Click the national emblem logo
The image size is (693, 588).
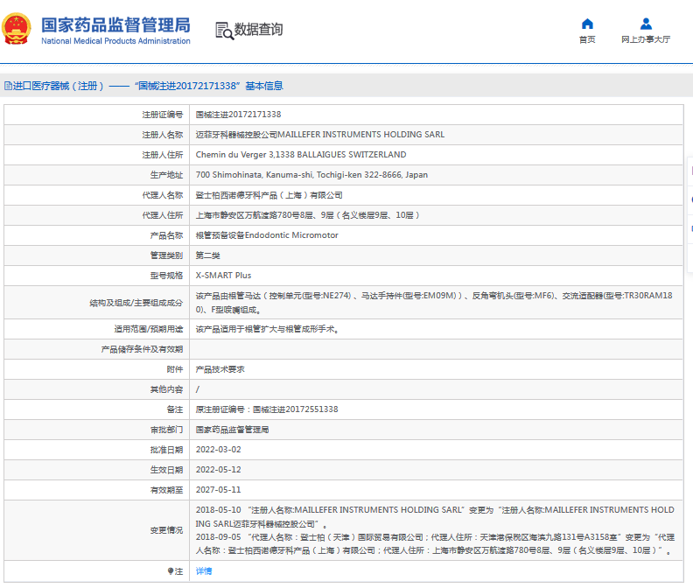17,29
